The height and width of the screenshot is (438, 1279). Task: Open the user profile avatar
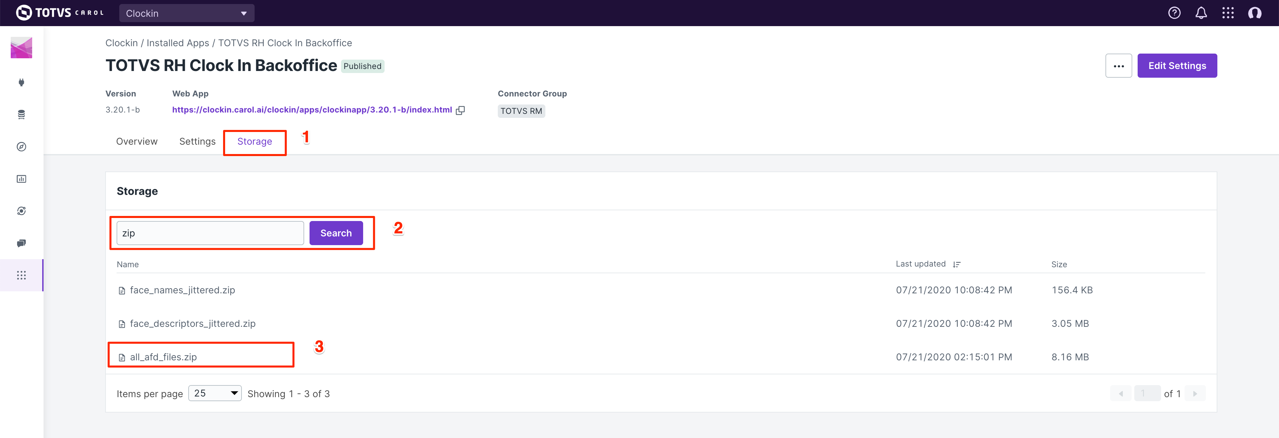tap(1255, 13)
